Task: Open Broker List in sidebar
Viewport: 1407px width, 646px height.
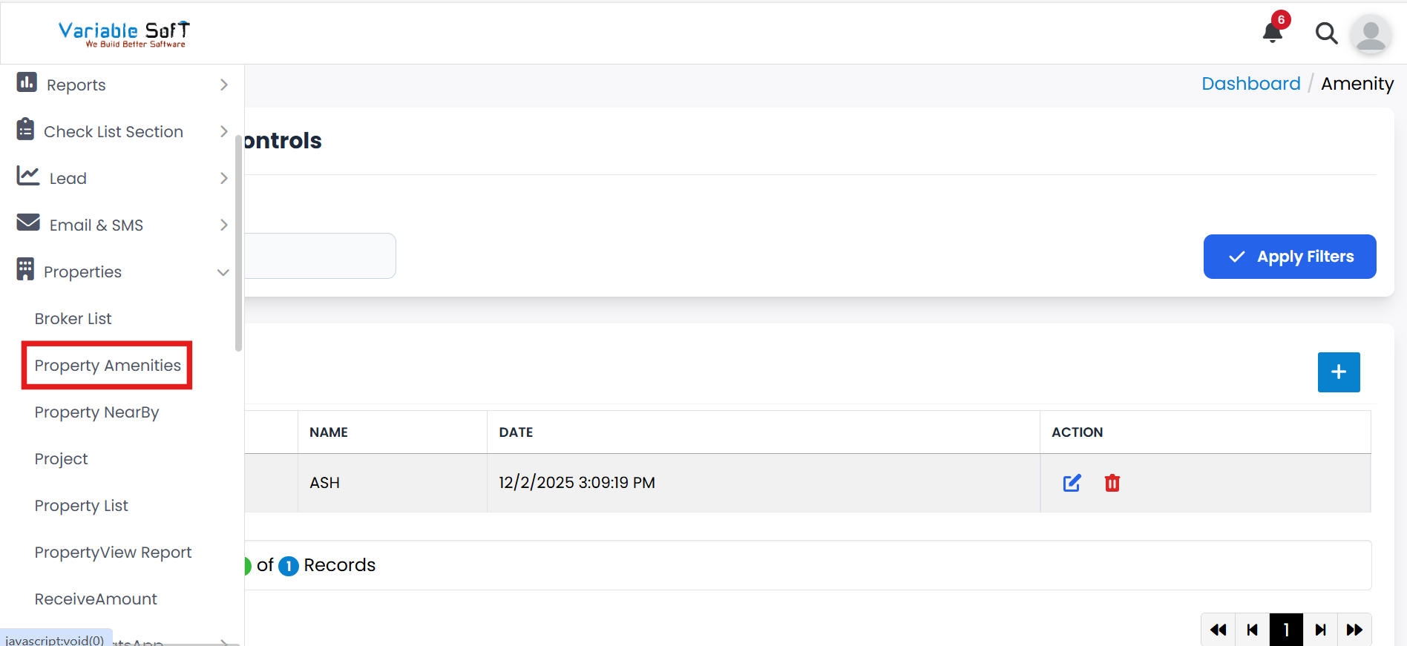Action: 73,319
